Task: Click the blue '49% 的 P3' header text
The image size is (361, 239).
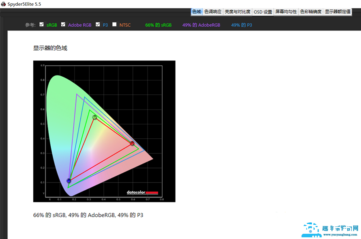Action: (x=241, y=25)
